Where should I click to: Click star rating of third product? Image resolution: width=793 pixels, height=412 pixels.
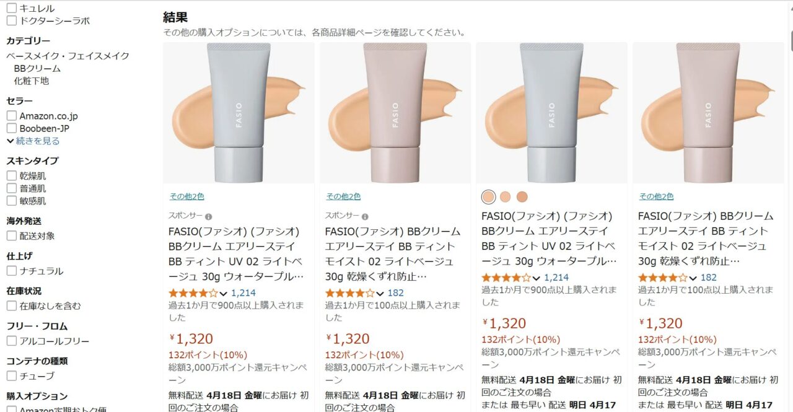(x=506, y=278)
